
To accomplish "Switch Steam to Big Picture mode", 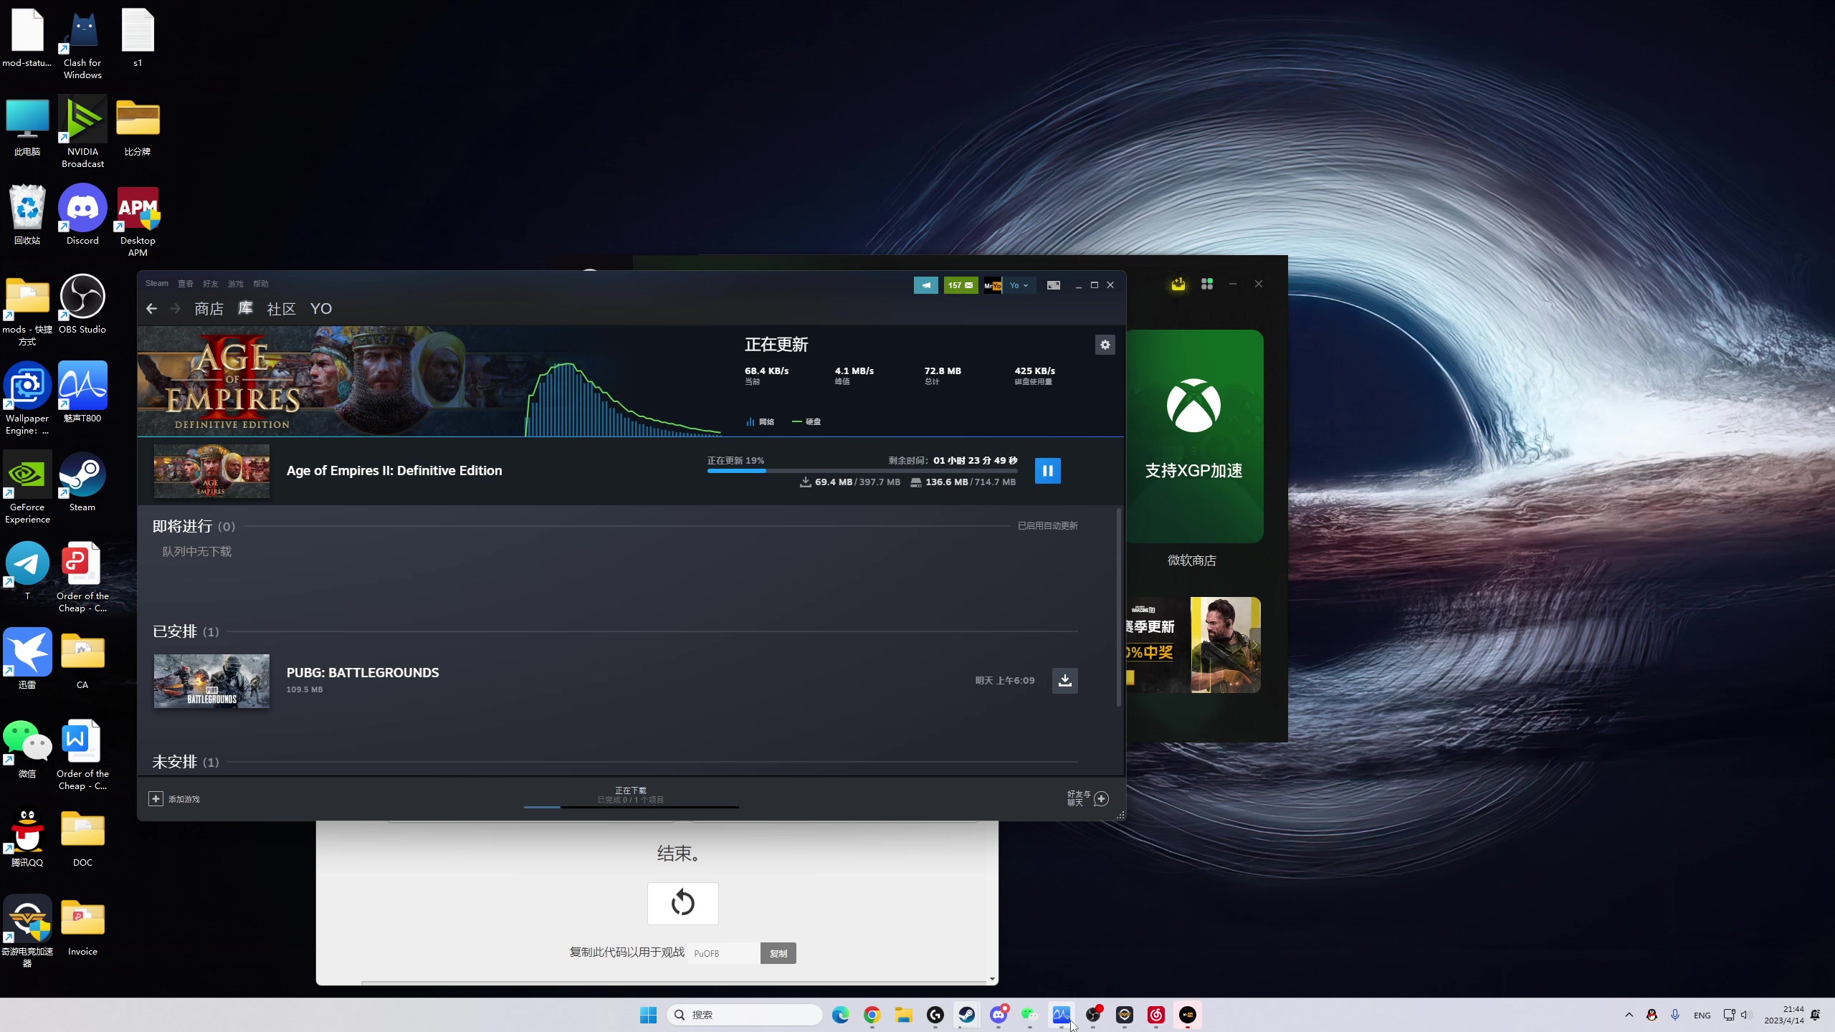I will [1053, 285].
